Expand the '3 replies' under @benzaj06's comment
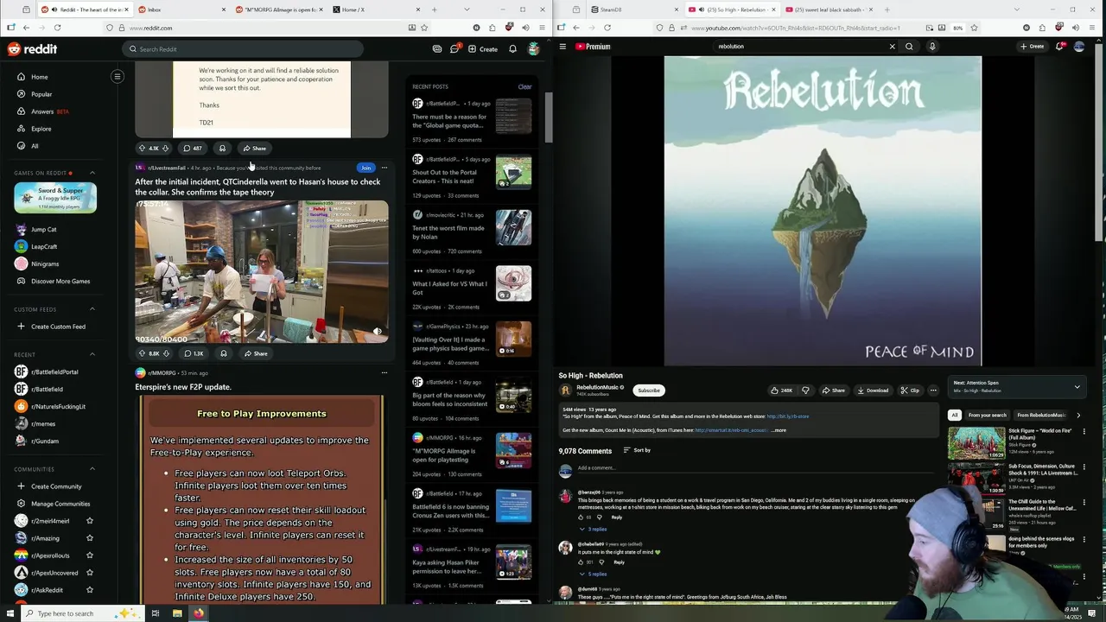Image resolution: width=1106 pixels, height=622 pixels. 594,529
